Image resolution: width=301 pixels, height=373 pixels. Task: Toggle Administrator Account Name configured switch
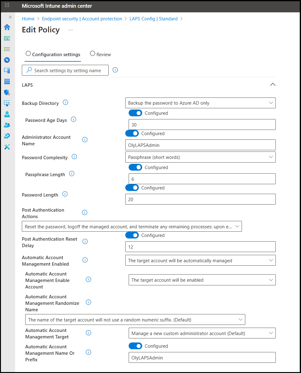132,134
